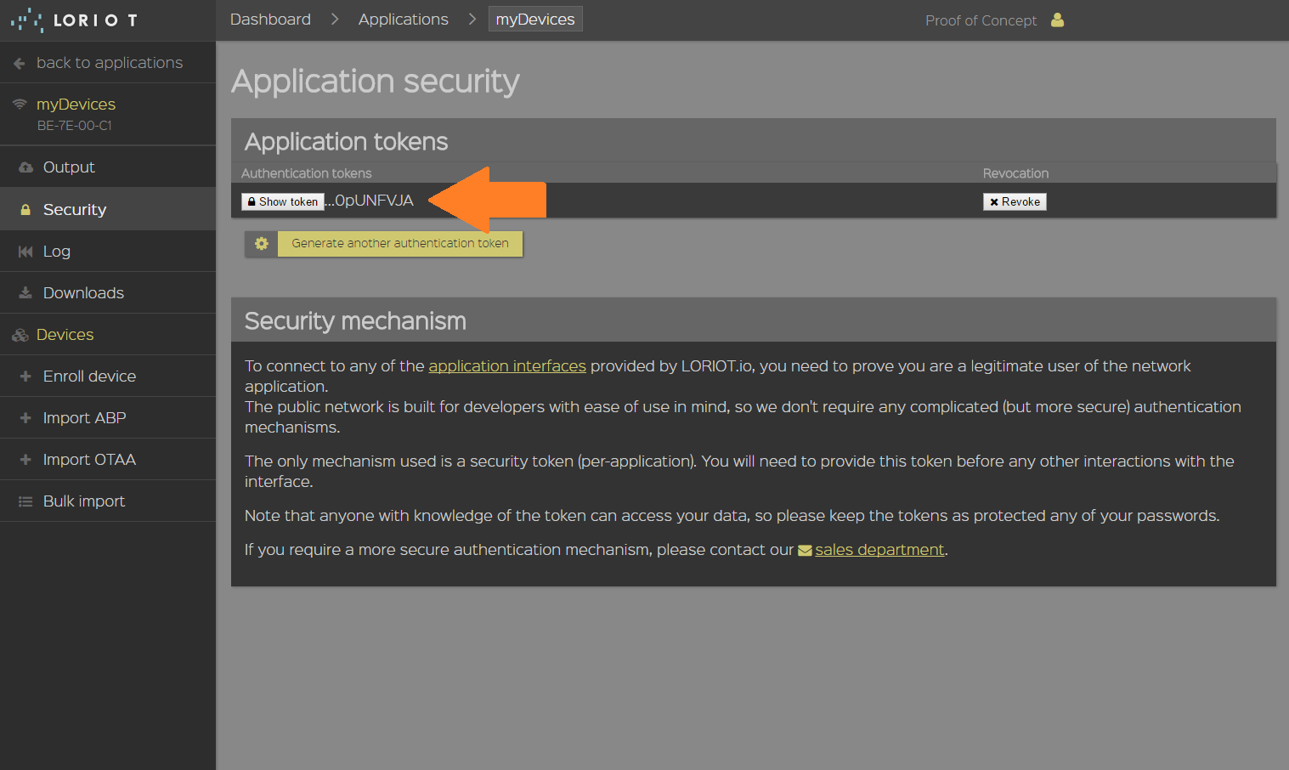This screenshot has height=770, width=1289.
Task: Reveal the token with Show token
Action: click(x=283, y=201)
